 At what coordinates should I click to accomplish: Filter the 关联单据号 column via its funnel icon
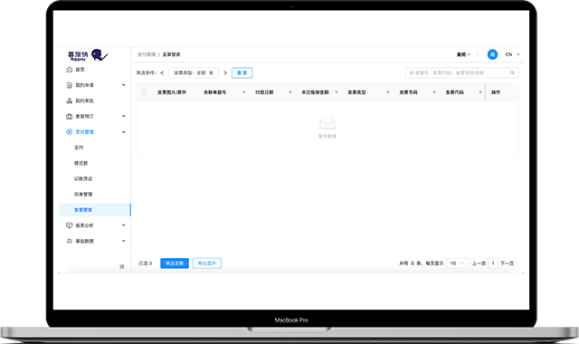(x=243, y=92)
